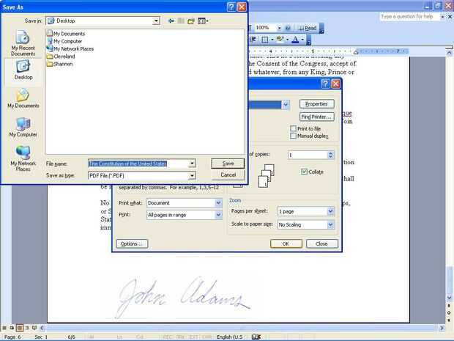
Task: Click the select browse object circle icon
Action: (x=449, y=313)
